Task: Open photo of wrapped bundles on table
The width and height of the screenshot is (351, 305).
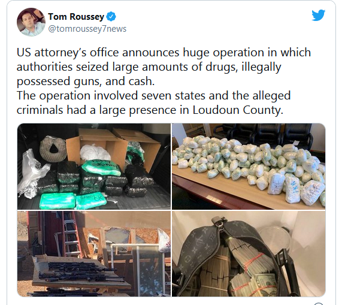Action: tap(249, 167)
